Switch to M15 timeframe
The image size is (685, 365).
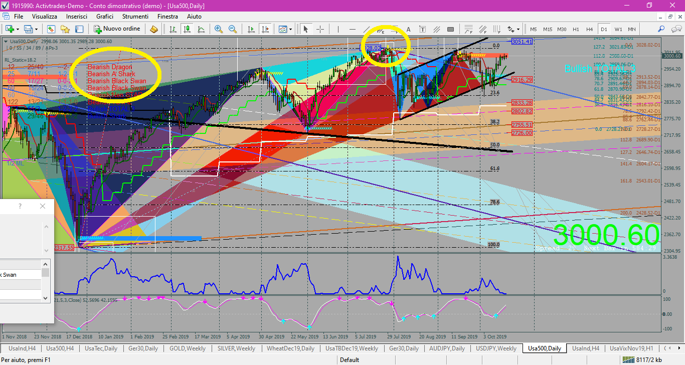pyautogui.click(x=548, y=29)
